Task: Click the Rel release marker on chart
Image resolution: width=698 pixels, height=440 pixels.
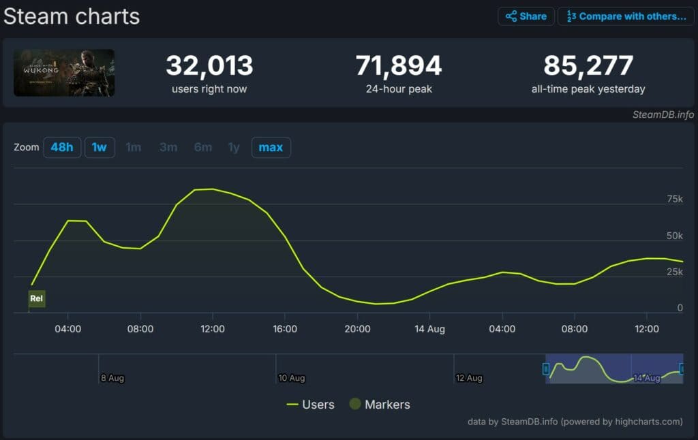Action: click(37, 298)
